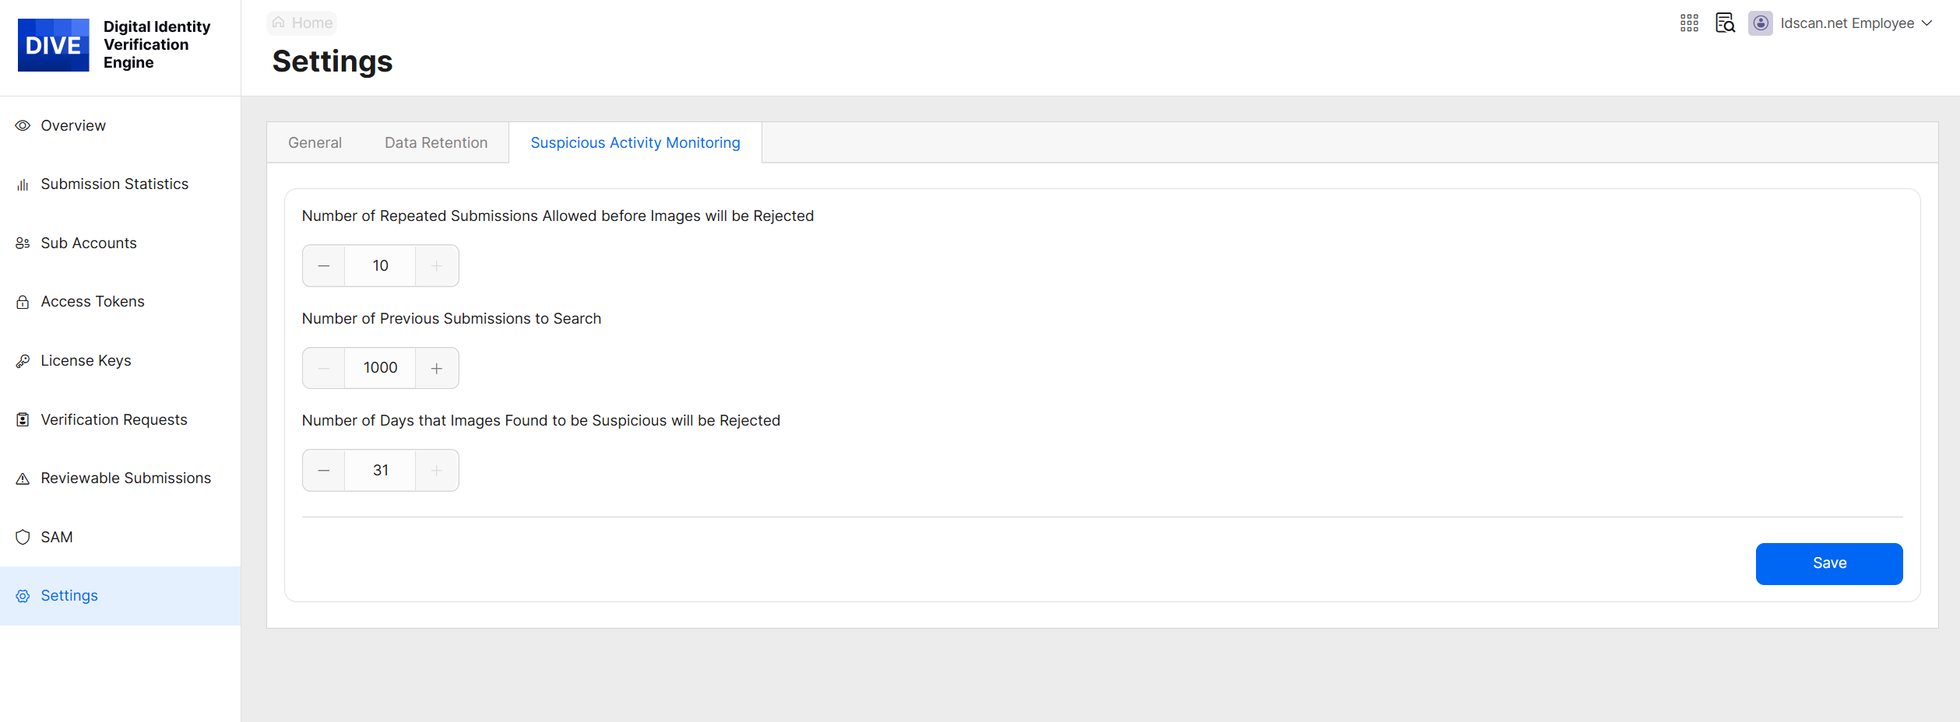The image size is (1960, 722).
Task: Open the apps grid icon
Action: [x=1689, y=23]
